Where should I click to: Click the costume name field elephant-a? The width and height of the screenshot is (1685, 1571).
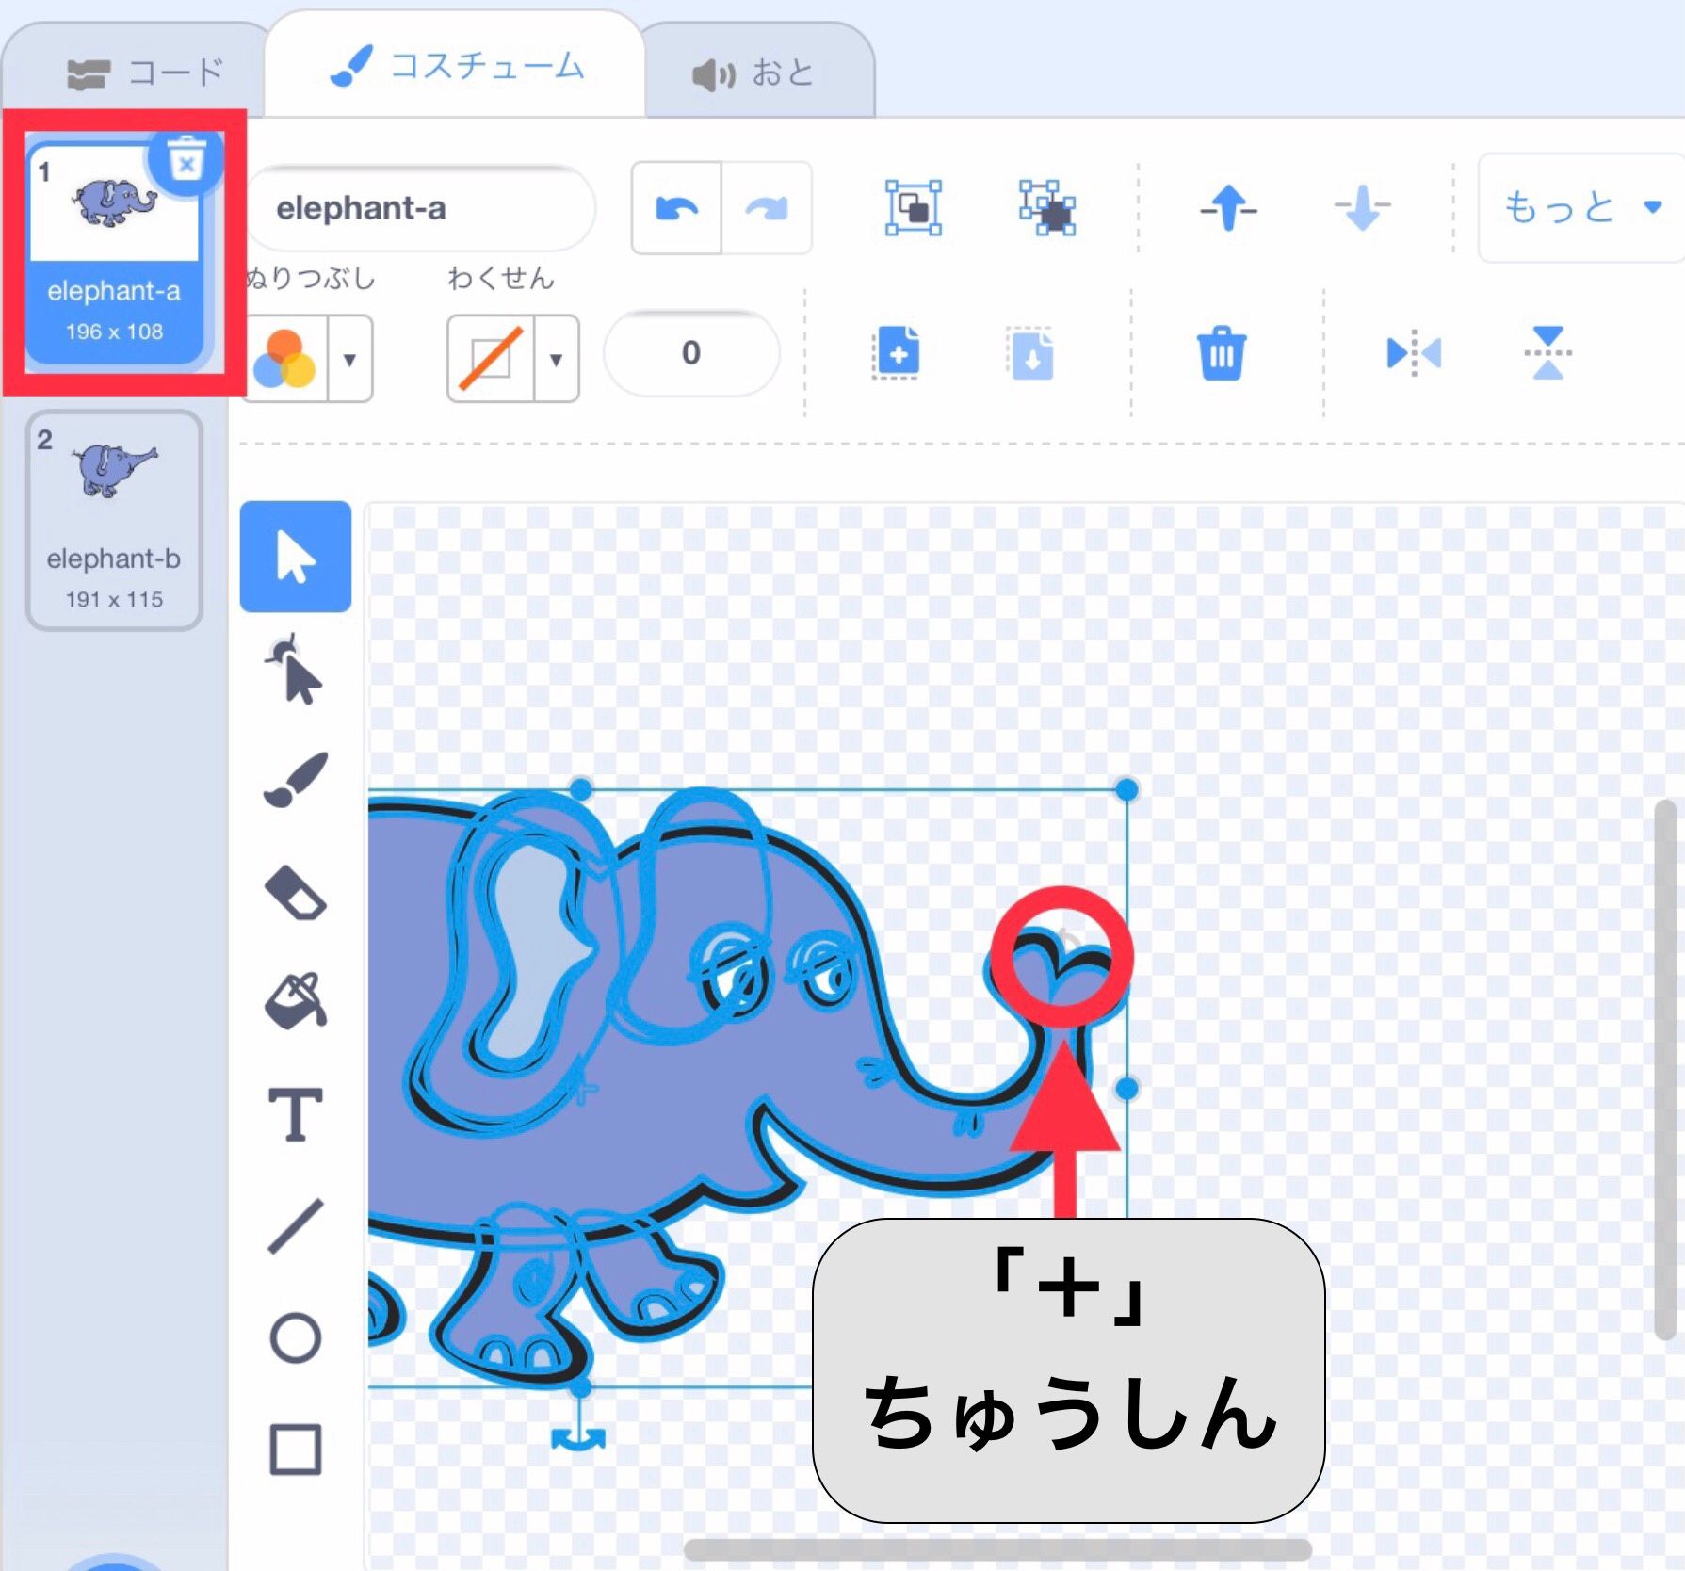tap(421, 208)
